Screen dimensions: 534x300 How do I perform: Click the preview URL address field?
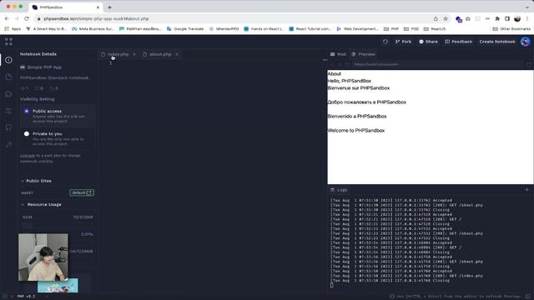click(437, 64)
